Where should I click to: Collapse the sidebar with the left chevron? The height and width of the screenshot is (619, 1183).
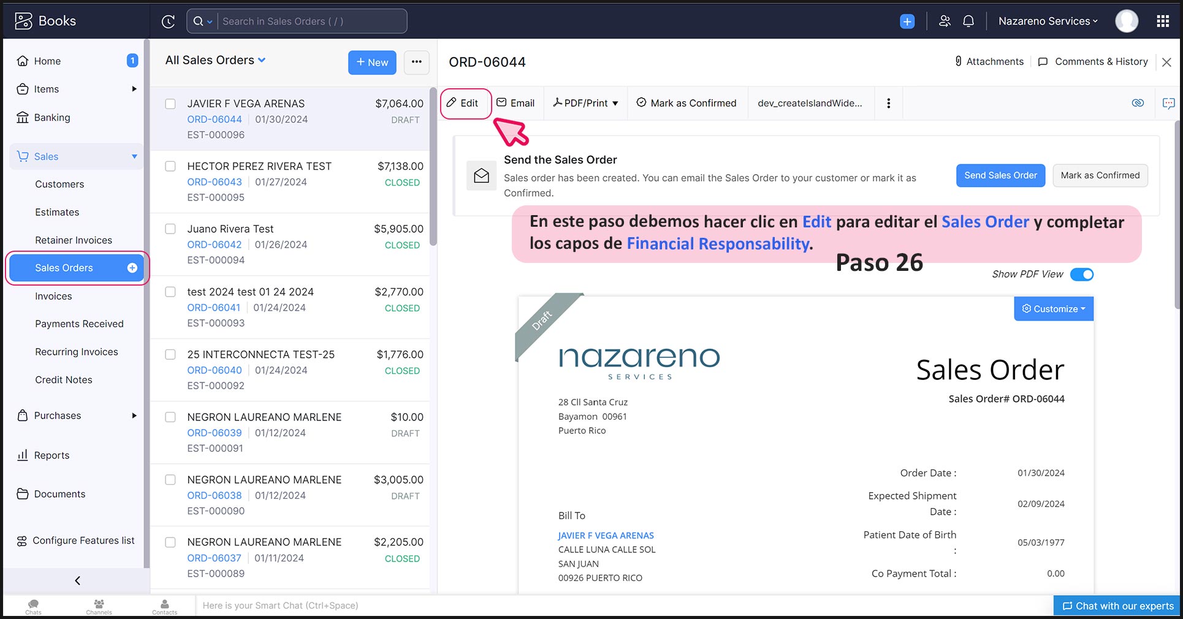(77, 580)
